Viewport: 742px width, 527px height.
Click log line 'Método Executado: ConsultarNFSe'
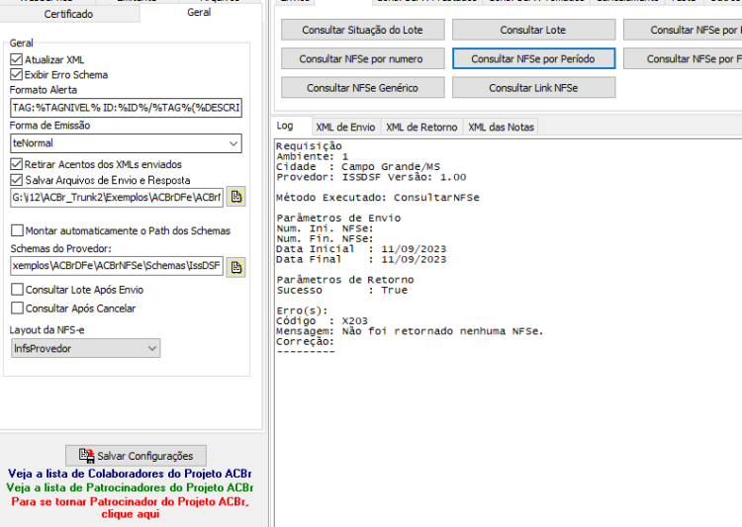click(378, 198)
